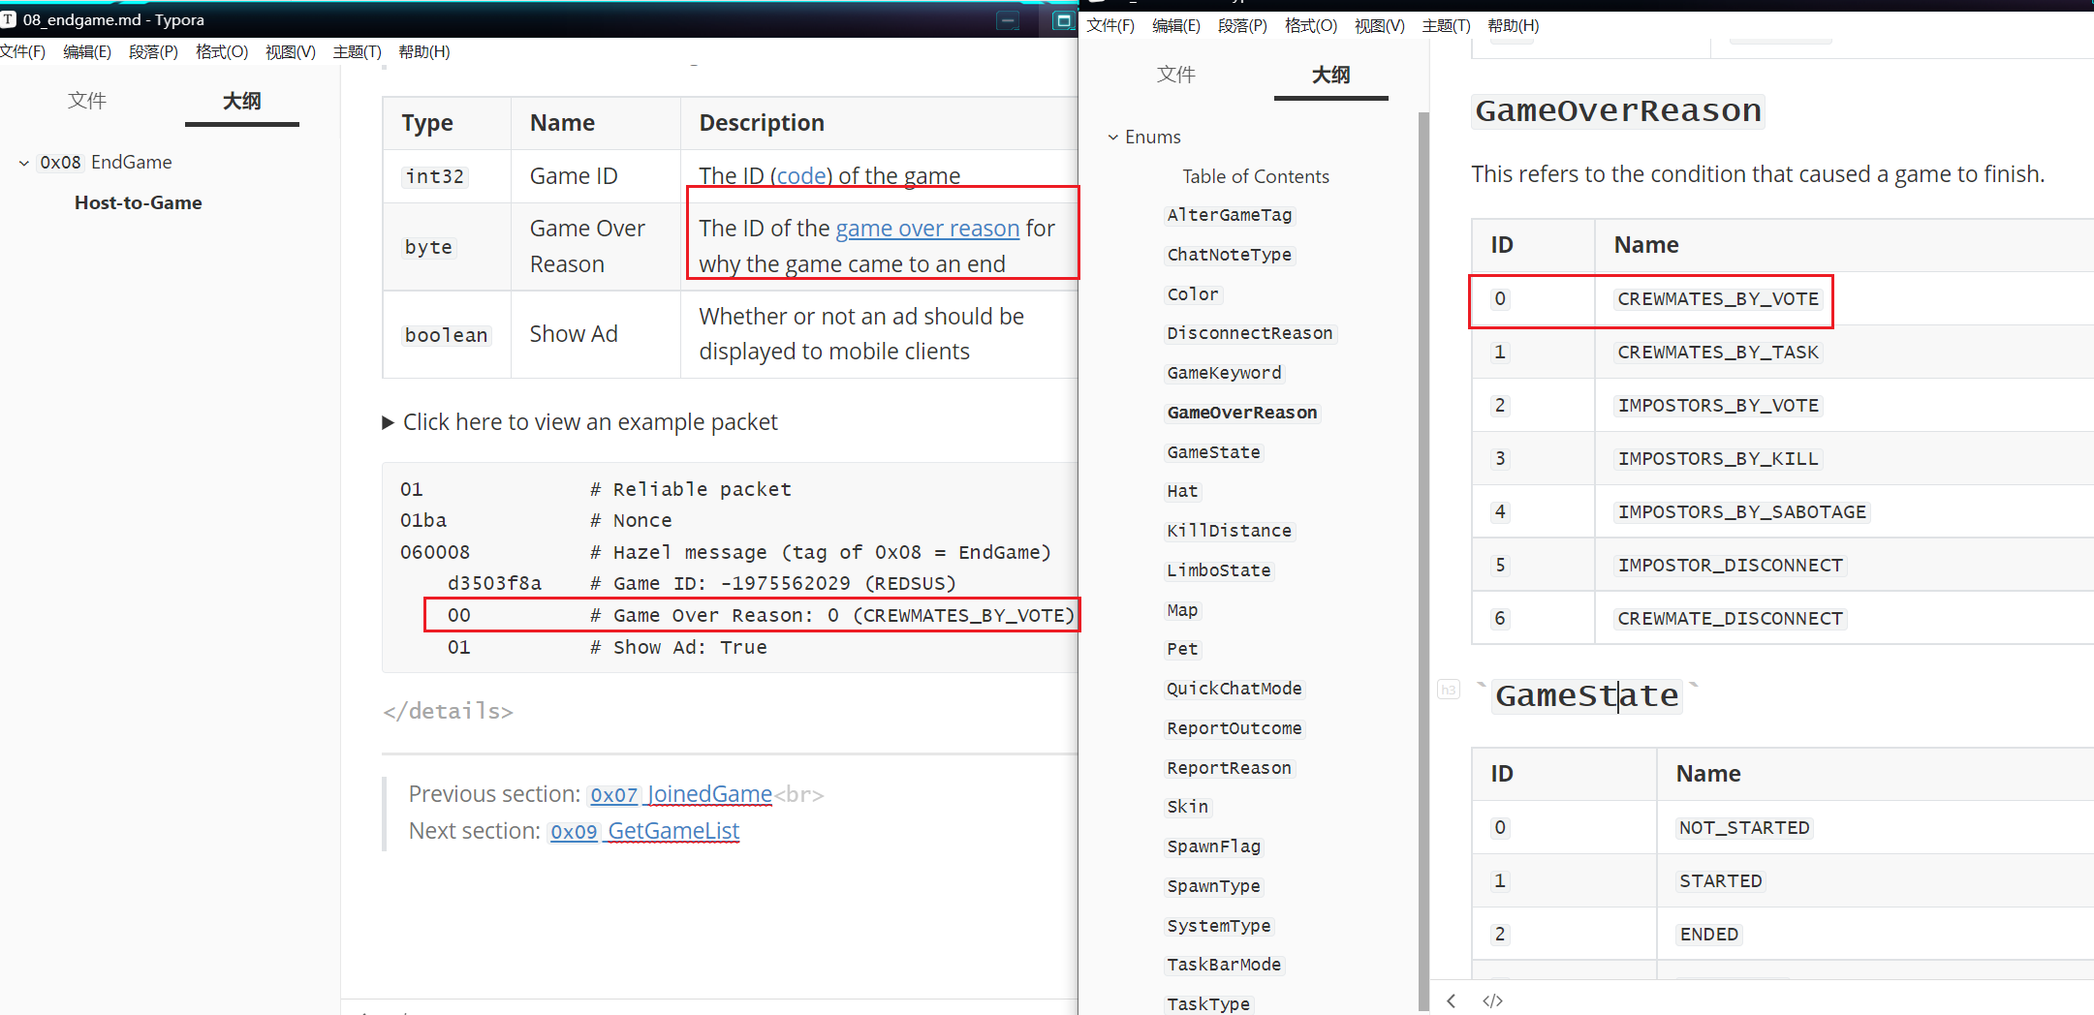Open 编辑(E) menu in right window
Screen dimensions: 2094x1015
1176,25
